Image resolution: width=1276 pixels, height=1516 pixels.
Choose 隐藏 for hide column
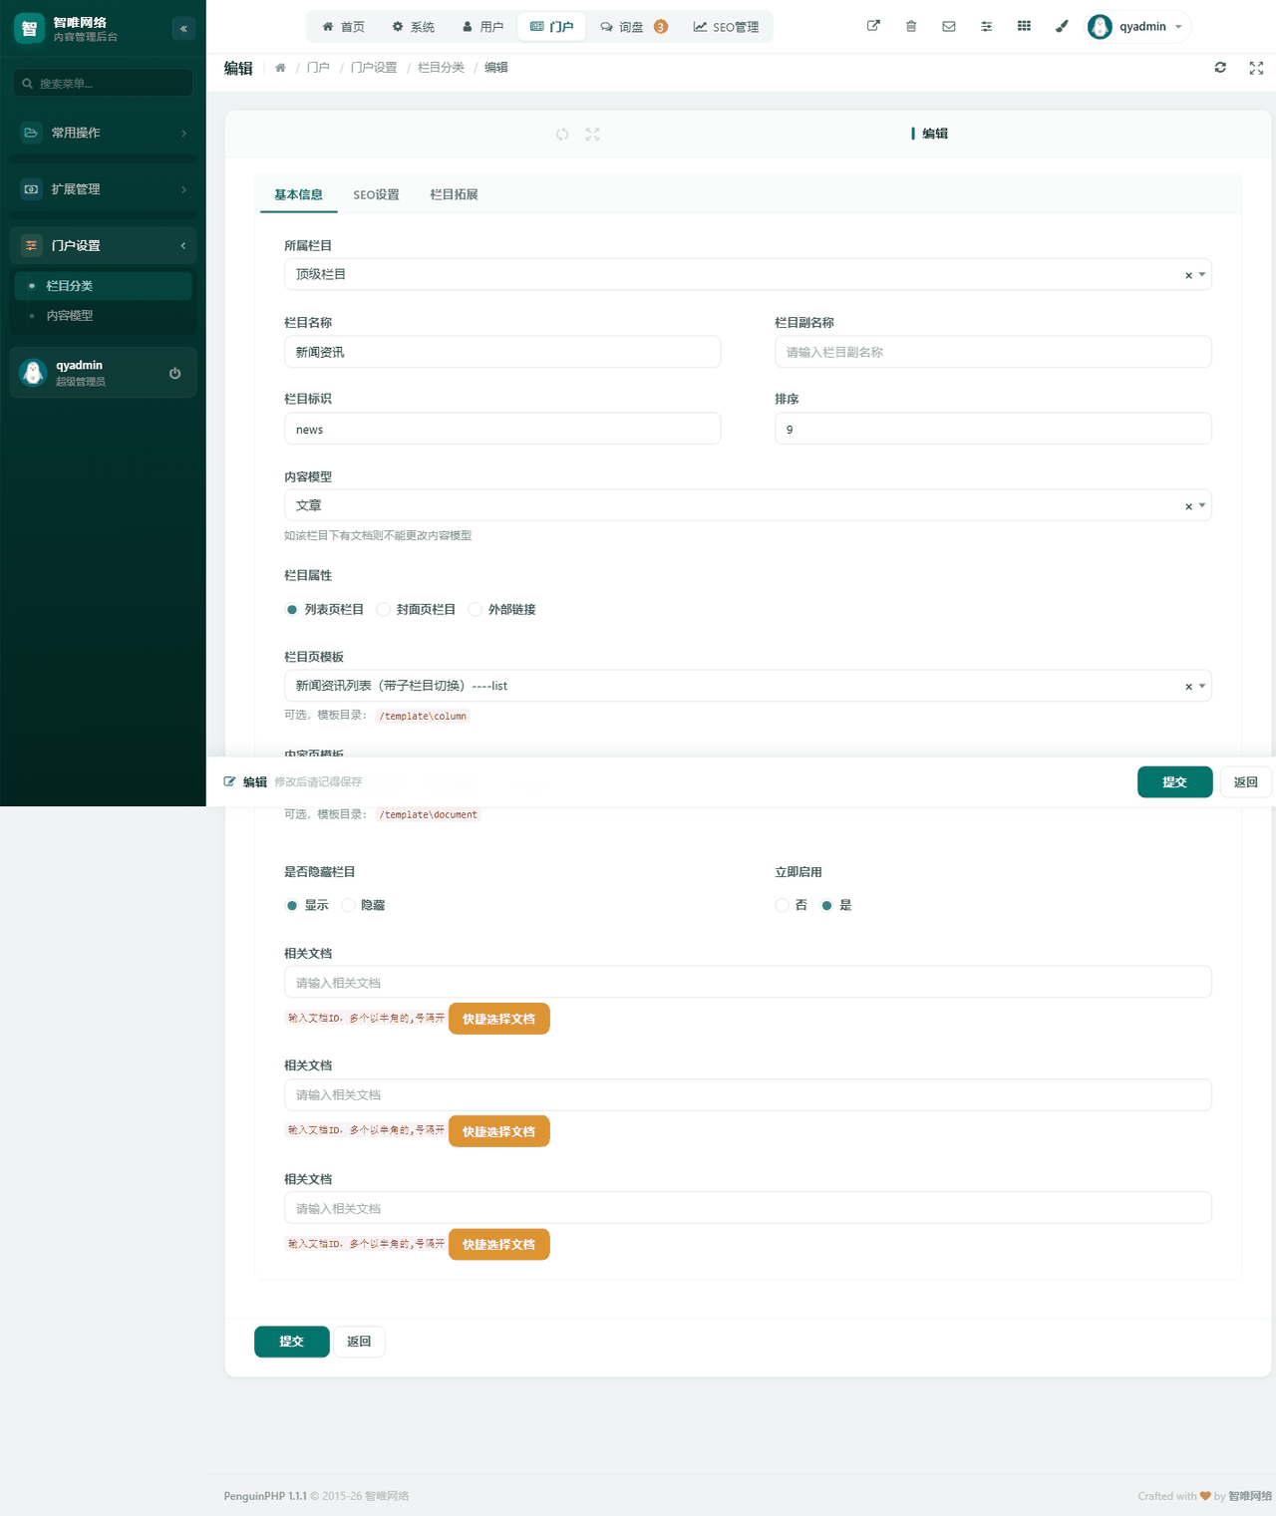348,905
